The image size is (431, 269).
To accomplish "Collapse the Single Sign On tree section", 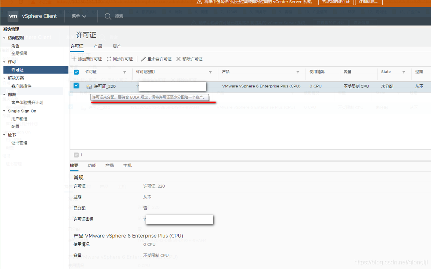I will (x=4, y=111).
